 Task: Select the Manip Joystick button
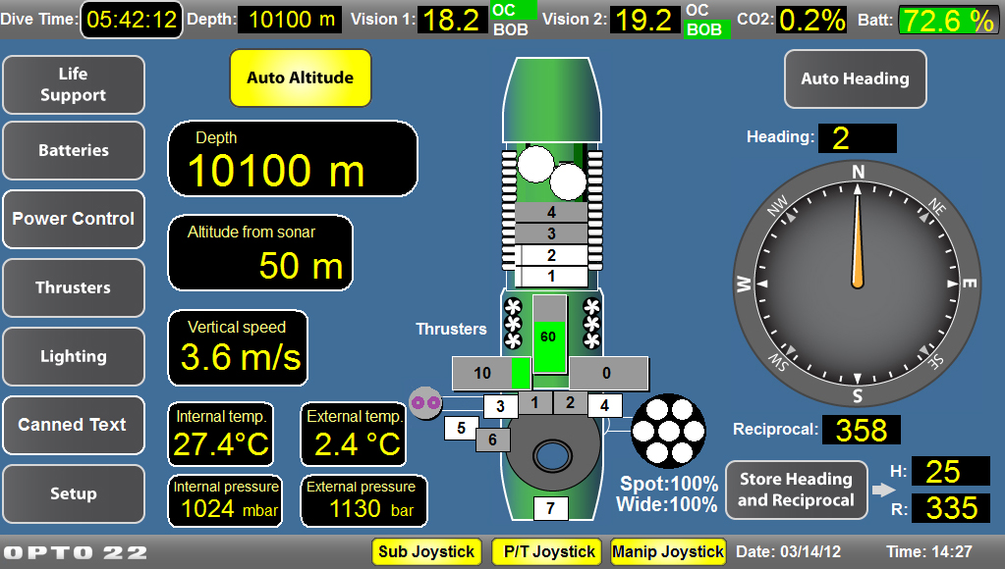[x=667, y=551]
